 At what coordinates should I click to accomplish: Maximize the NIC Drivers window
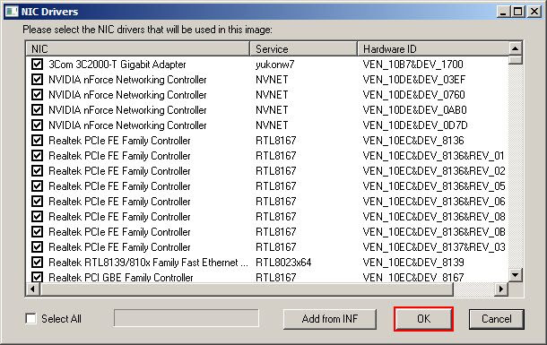518,12
